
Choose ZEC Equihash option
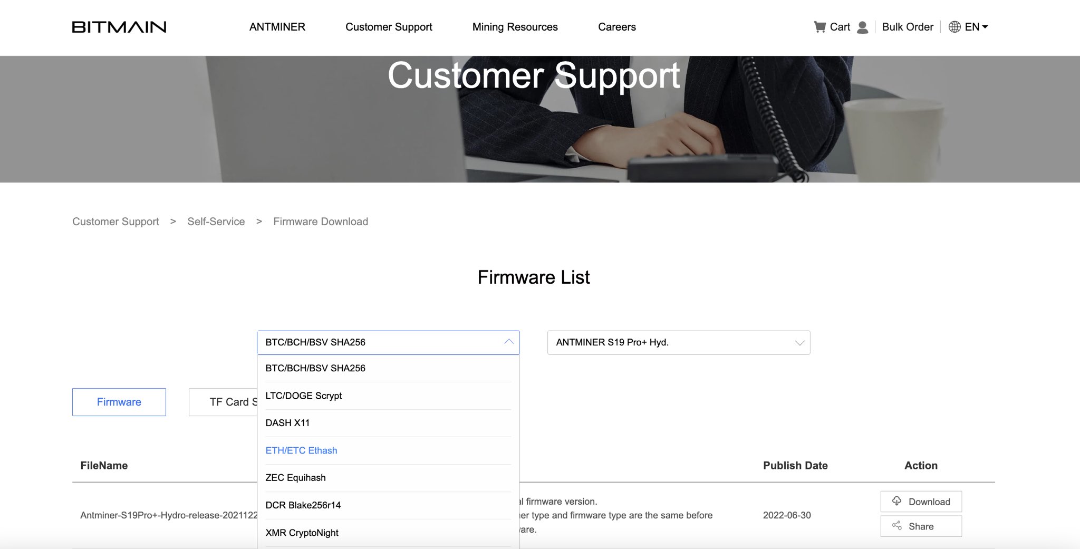[x=388, y=478]
